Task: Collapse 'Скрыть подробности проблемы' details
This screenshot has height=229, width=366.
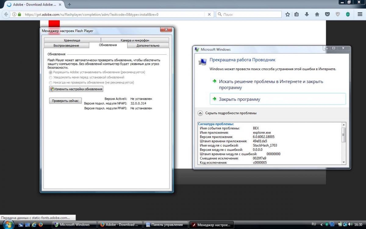Action: coord(200,113)
